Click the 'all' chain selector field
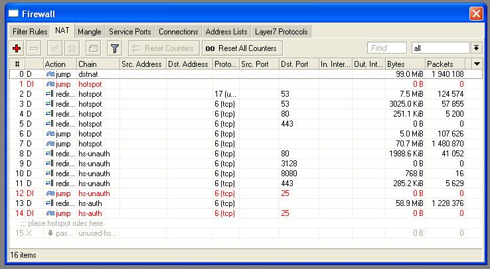Viewport: 490px width, 269px height. coord(441,48)
